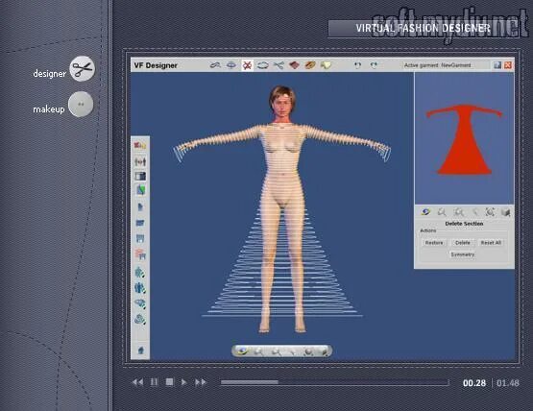
Task: Click the blue help icon beside close button
Action: click(x=497, y=65)
